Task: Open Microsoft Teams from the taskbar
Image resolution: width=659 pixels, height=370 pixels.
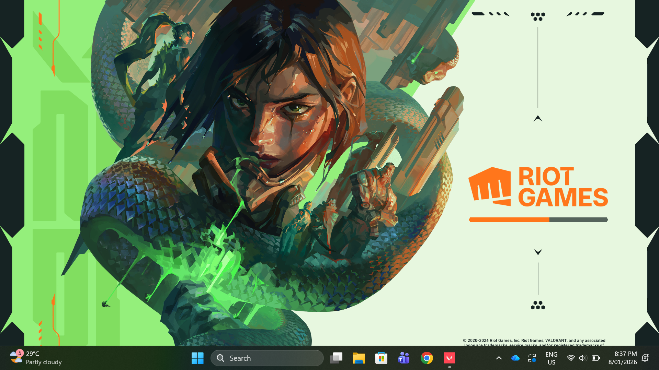Action: [404, 358]
